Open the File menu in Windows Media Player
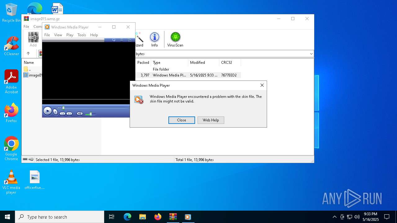 (47, 35)
